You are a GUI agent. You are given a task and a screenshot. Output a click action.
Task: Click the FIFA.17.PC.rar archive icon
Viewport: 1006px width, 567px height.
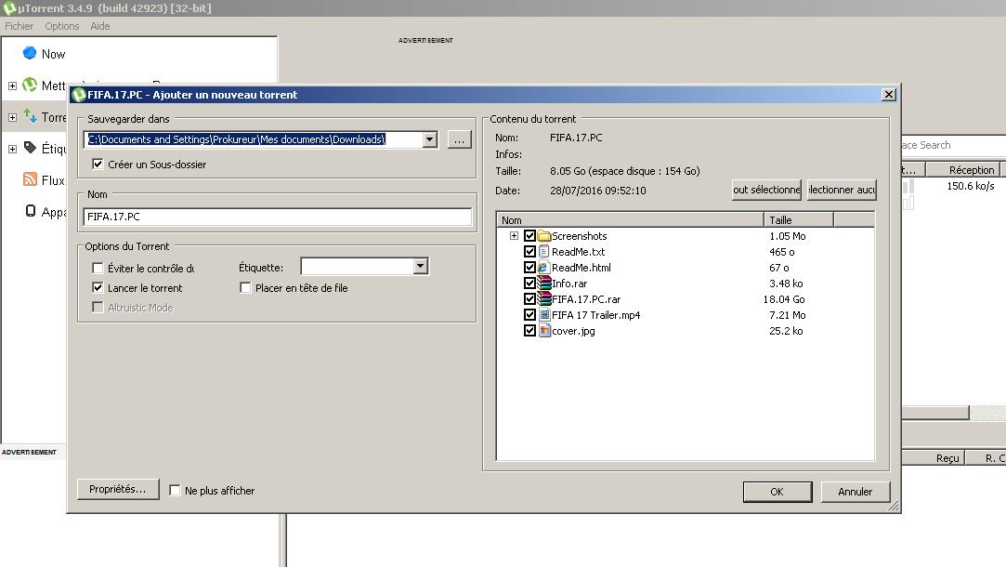click(544, 298)
